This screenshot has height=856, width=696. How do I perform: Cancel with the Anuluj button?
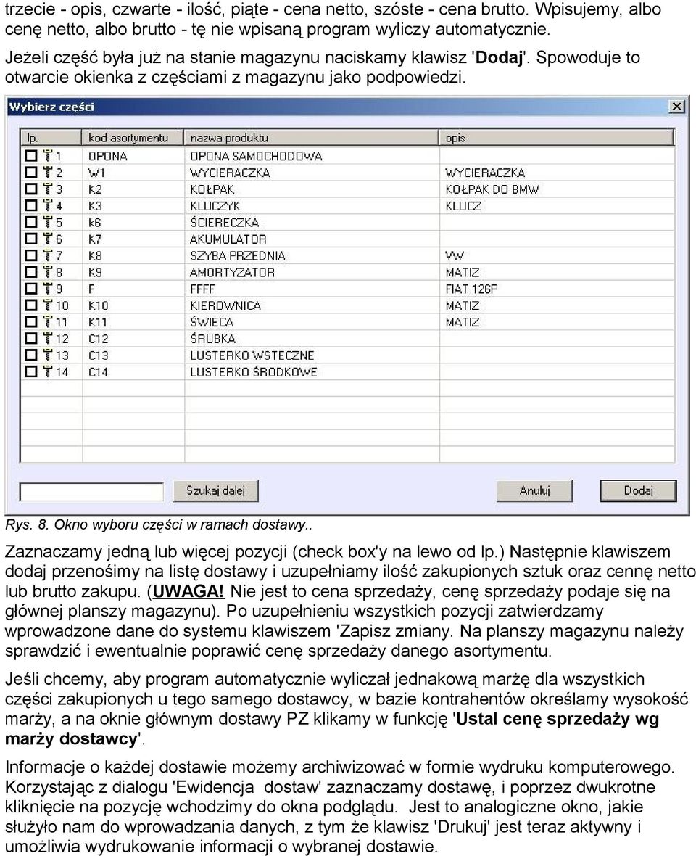coord(534,490)
